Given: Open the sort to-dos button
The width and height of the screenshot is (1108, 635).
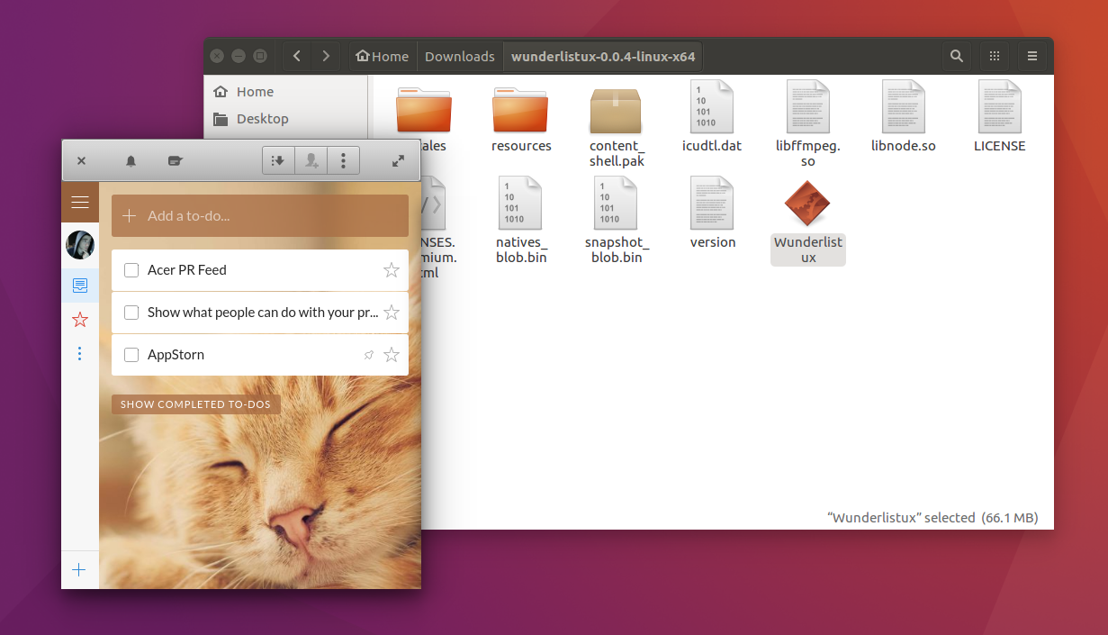Looking at the screenshot, I should pos(278,160).
